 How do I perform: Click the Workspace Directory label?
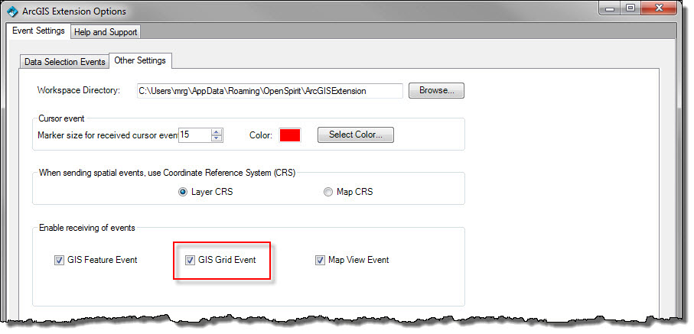coord(79,90)
